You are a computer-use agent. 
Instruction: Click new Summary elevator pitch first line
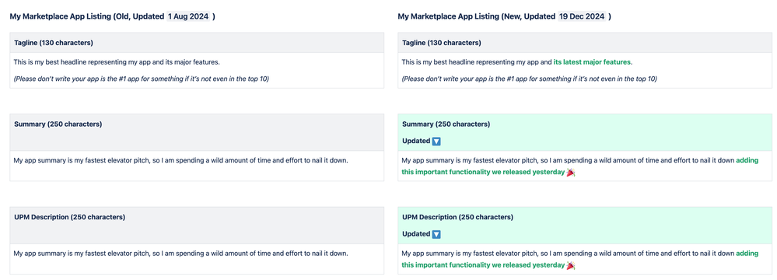pyautogui.click(x=580, y=160)
